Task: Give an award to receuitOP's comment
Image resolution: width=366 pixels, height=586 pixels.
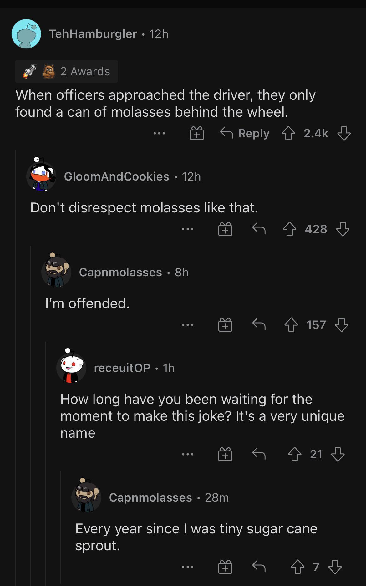Action: coord(225,455)
